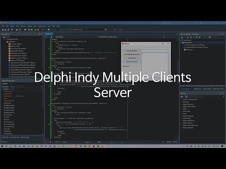
Task: Click the green Run arrow in toolbar
Action: (x=43, y=30)
